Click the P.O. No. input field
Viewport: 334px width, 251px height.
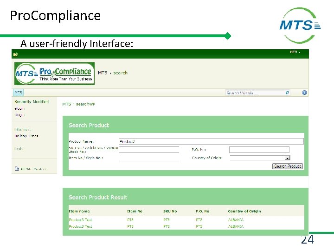click(x=259, y=150)
